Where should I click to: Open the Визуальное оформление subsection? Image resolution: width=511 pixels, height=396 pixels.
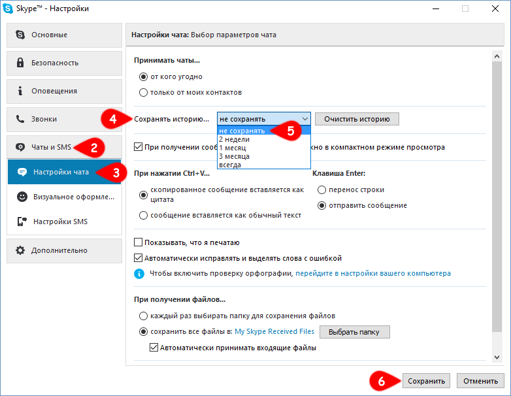pos(64,197)
